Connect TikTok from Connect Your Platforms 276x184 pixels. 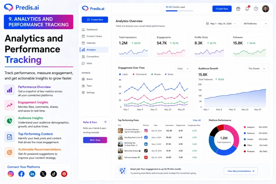click(x=54, y=174)
